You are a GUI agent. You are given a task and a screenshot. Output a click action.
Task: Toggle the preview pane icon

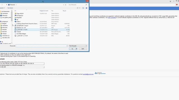[83, 8]
